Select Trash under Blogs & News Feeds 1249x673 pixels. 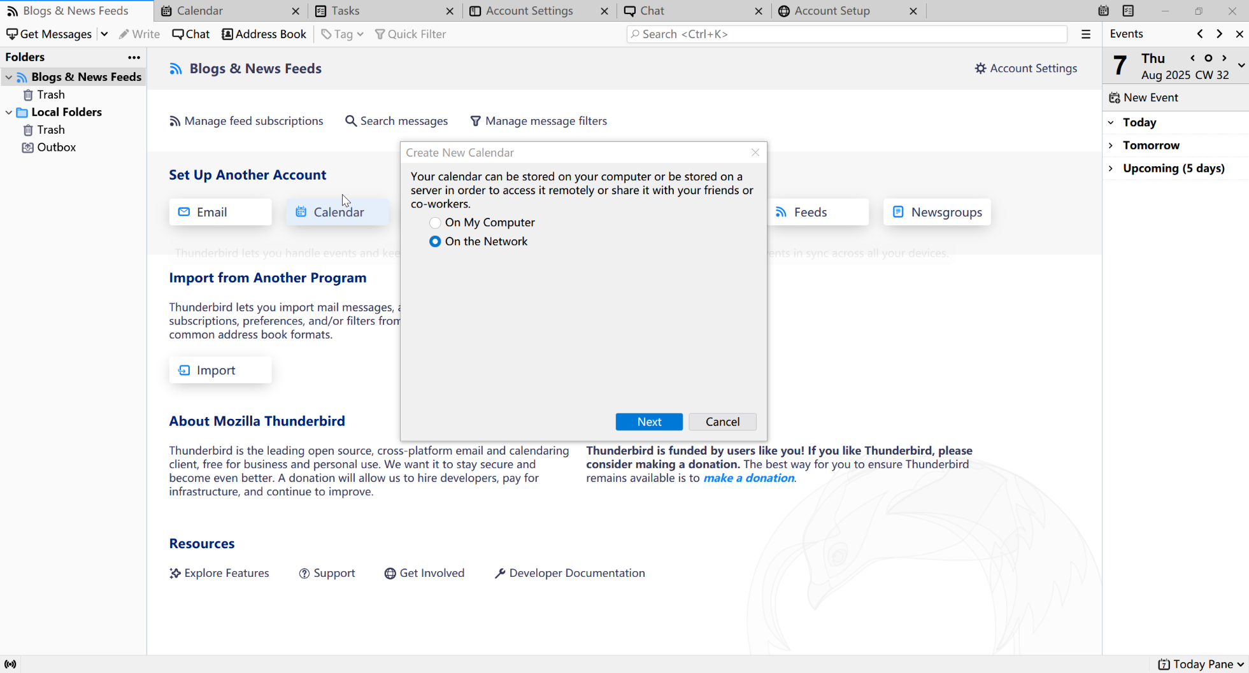tap(50, 95)
